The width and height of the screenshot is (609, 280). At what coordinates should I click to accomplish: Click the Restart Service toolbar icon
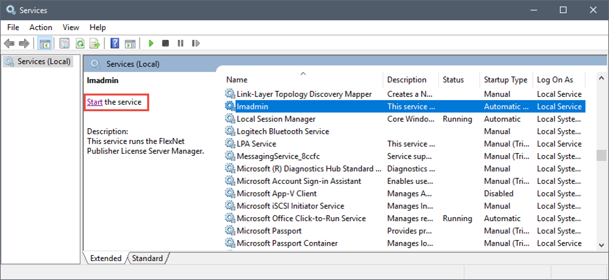[196, 43]
